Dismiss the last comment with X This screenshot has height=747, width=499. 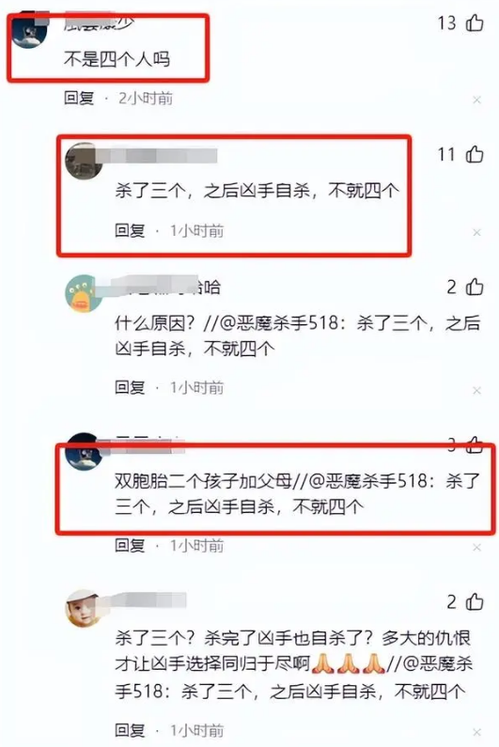coord(476,732)
